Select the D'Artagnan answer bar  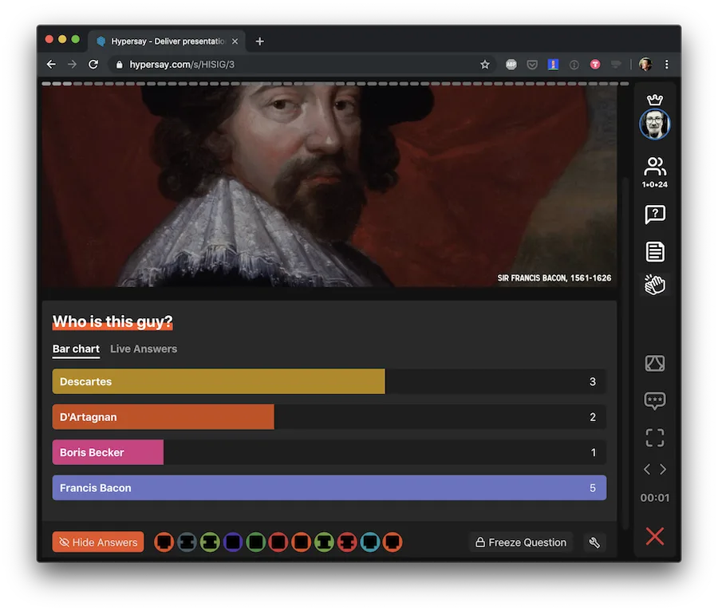pyautogui.click(x=329, y=417)
